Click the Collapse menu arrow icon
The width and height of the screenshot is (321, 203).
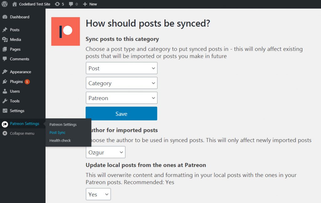coord(5,133)
